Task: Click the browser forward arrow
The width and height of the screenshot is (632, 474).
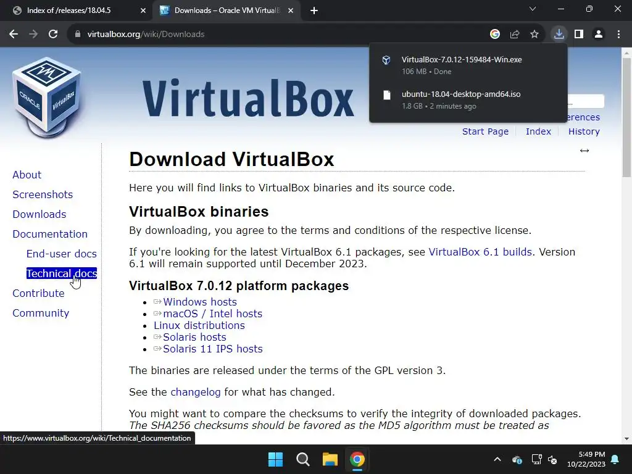Action: pos(33,35)
